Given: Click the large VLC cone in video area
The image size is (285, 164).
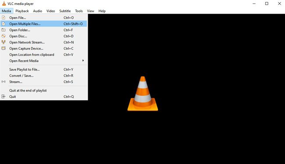Looking at the screenshot, I should tap(142, 94).
